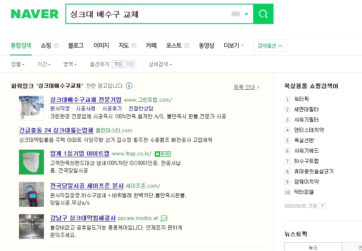The image size is (362, 251).
Task: Select the 뉴스 tab in 뉴스토픽
Action: [313, 247]
